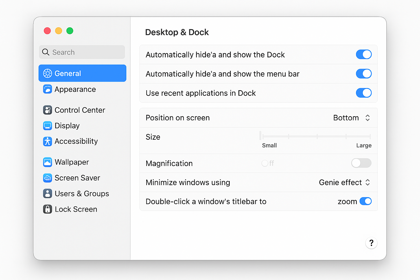420x280 pixels.
Task: Minimize the window with the yellow button
Action: click(x=59, y=31)
